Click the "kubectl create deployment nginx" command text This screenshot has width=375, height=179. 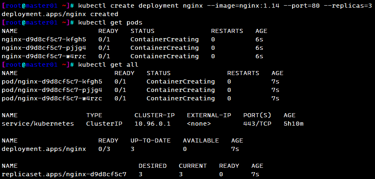click(x=140, y=6)
